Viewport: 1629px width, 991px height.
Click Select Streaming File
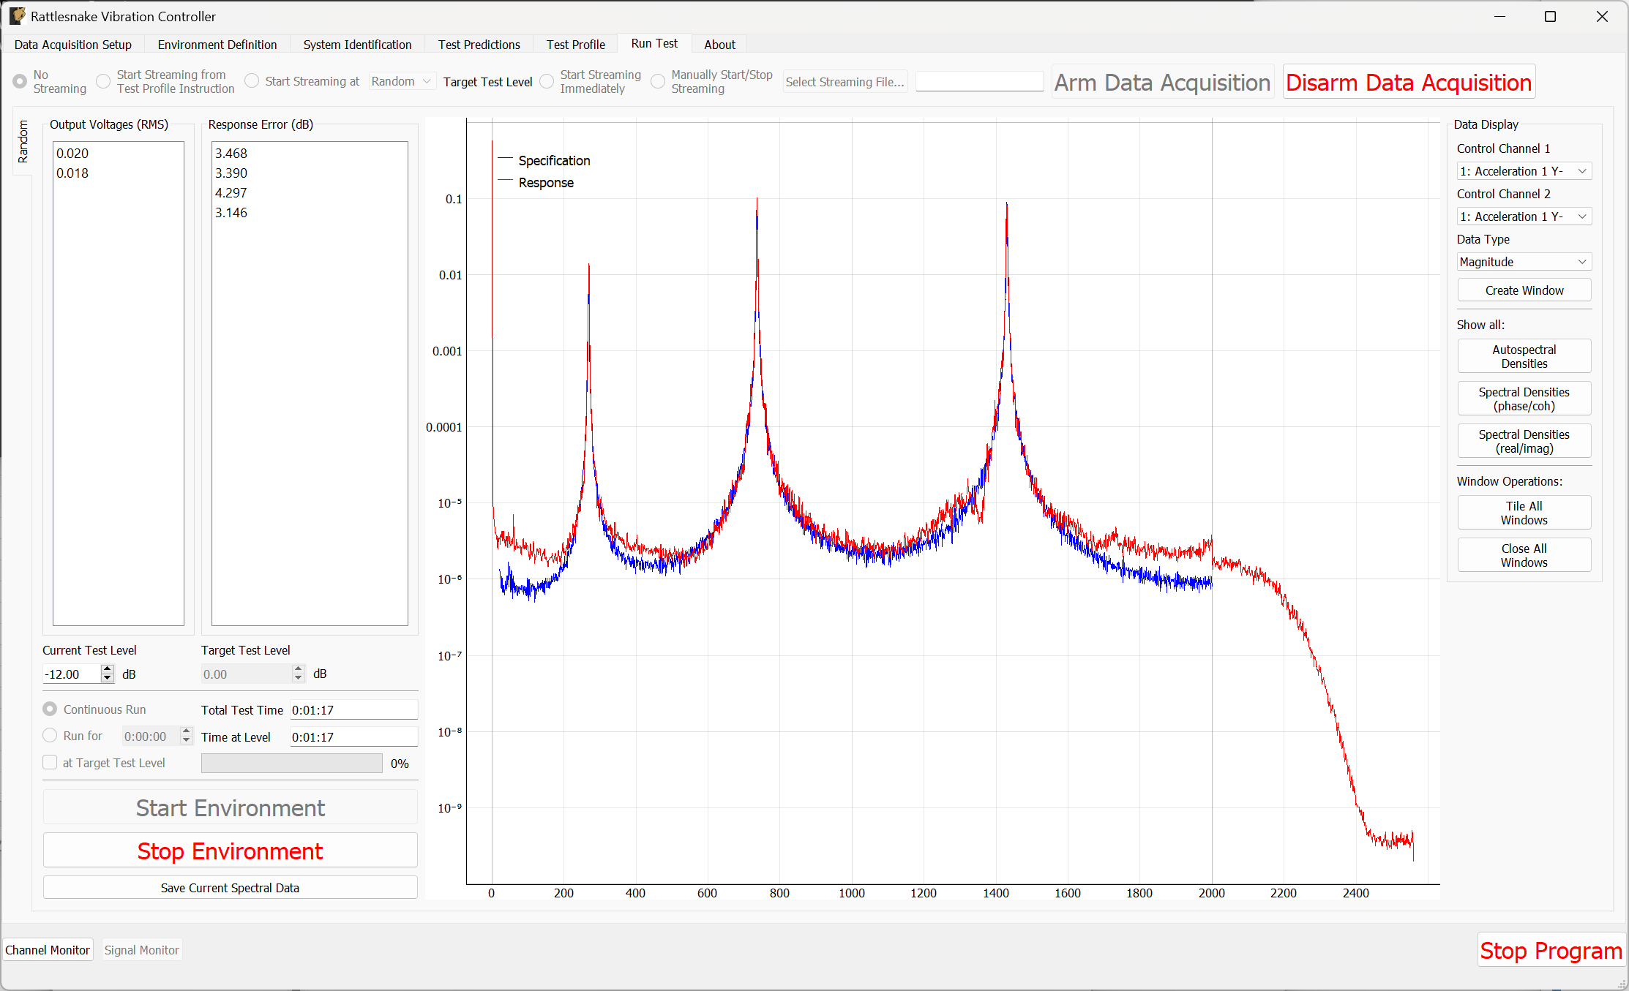[844, 81]
